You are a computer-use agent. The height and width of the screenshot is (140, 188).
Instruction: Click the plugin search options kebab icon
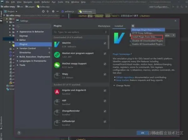coord(106,32)
